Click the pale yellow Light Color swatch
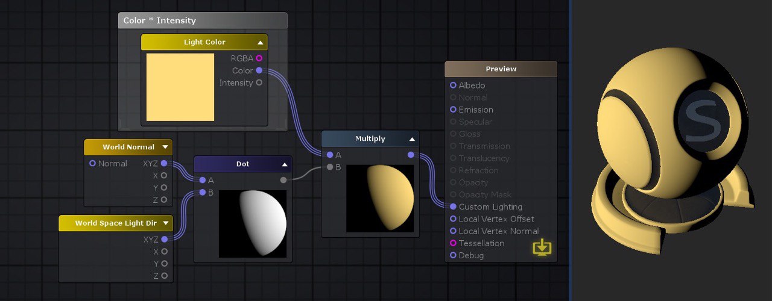This screenshot has height=301, width=772. pos(180,87)
